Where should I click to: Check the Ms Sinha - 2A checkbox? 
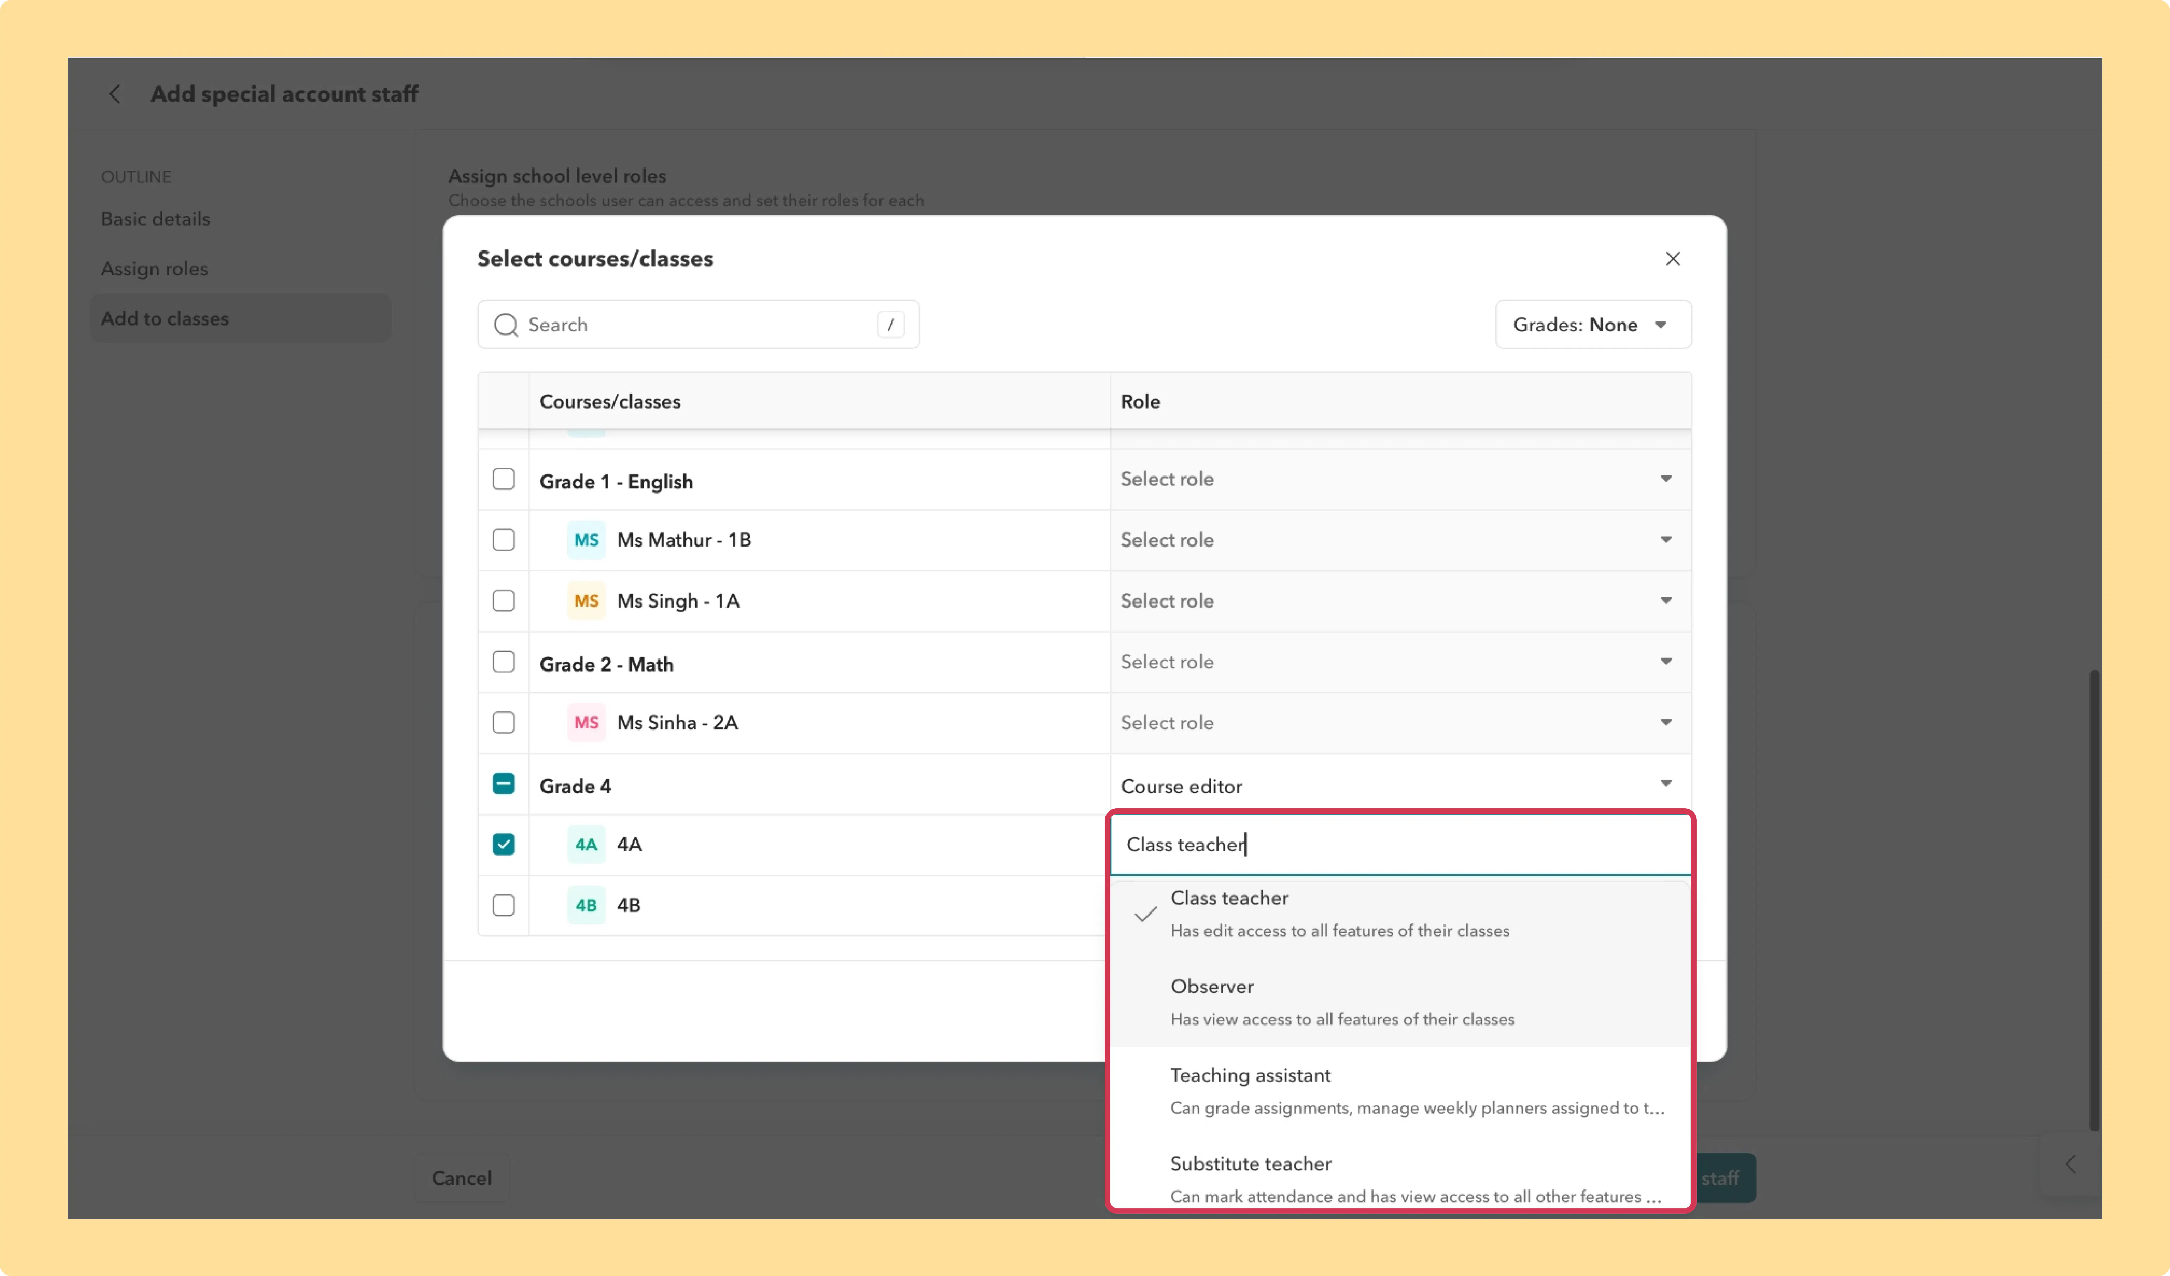pyautogui.click(x=503, y=723)
